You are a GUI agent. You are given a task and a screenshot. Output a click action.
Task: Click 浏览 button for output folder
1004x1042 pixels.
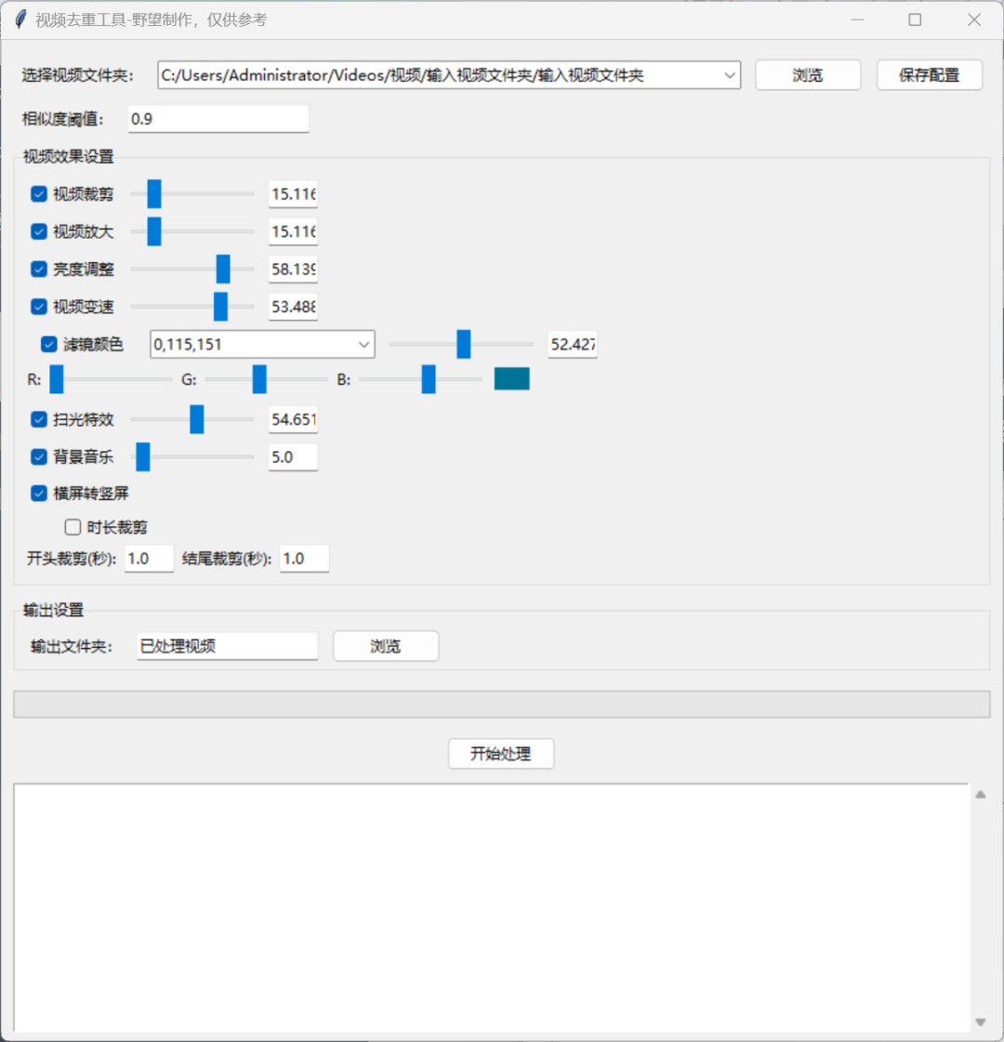pyautogui.click(x=386, y=646)
